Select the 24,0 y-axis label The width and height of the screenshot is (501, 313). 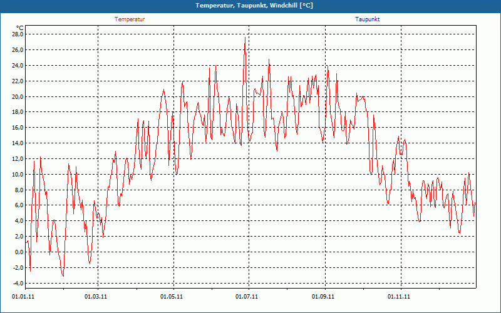point(18,66)
